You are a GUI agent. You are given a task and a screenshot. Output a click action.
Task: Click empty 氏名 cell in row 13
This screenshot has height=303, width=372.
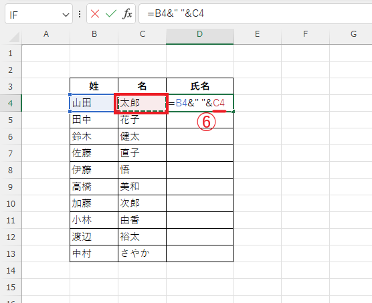200,254
